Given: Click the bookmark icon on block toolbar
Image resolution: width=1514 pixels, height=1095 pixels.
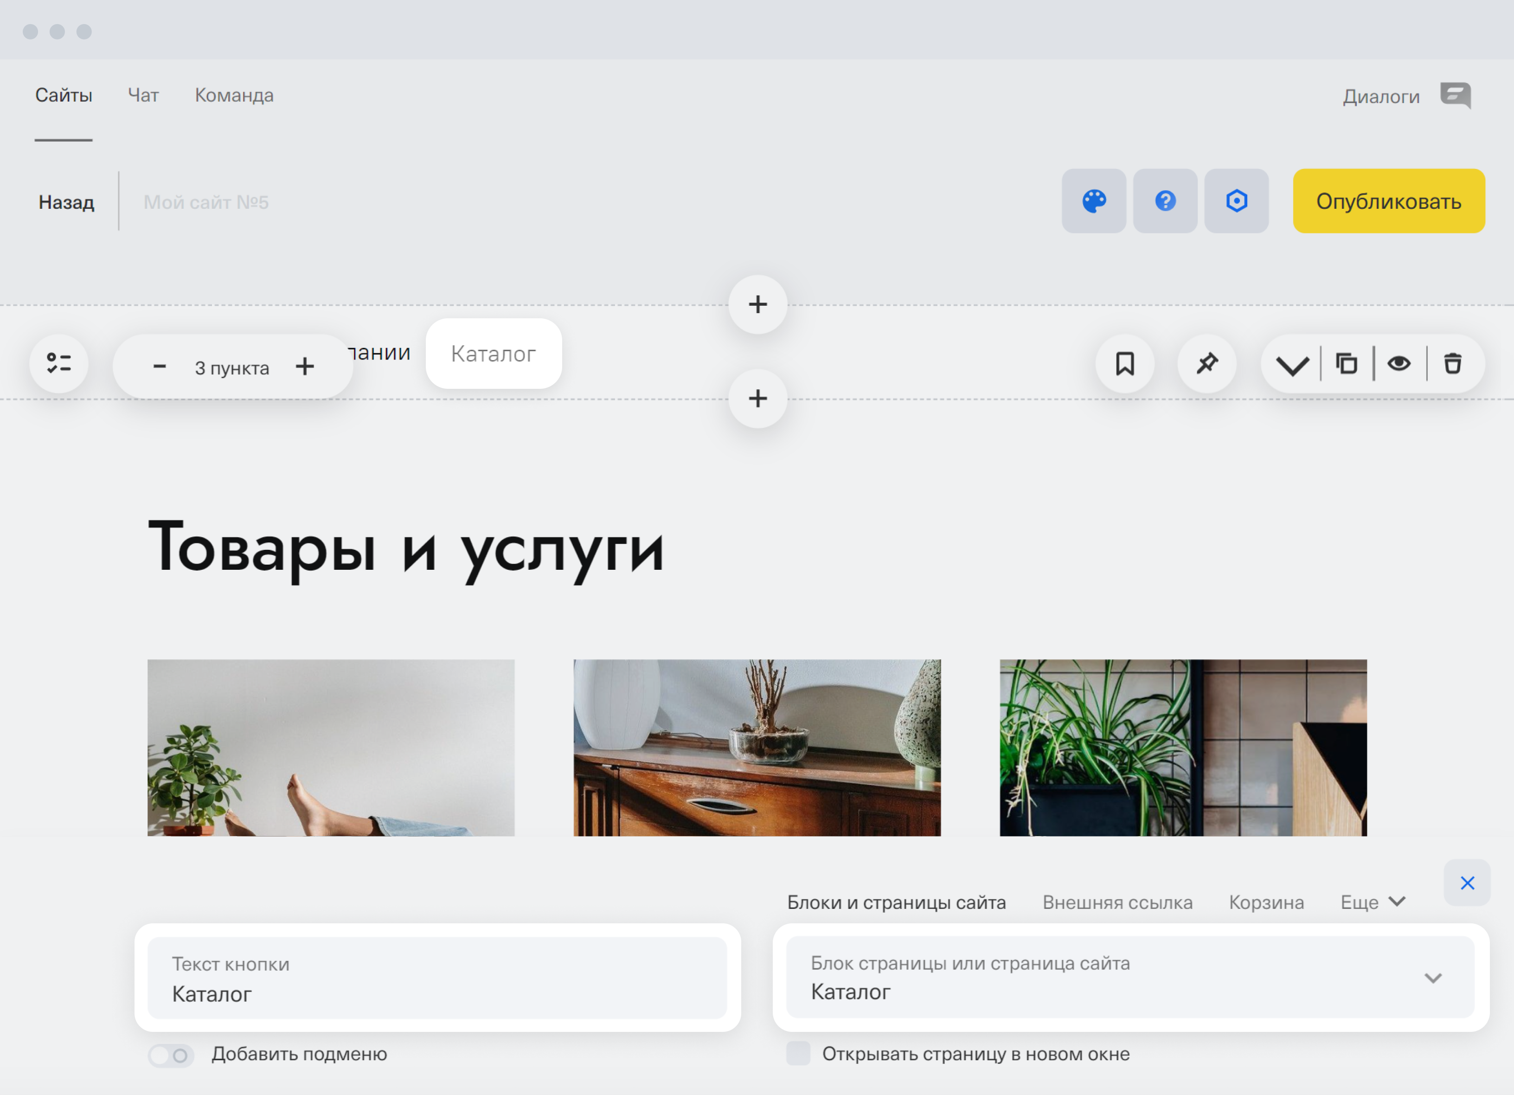Looking at the screenshot, I should (1125, 364).
